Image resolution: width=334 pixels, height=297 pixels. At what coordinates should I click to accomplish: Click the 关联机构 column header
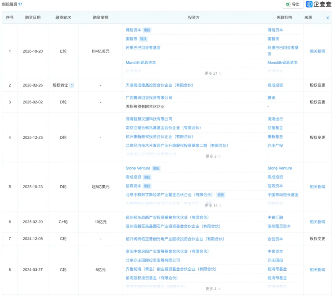pyautogui.click(x=284, y=18)
